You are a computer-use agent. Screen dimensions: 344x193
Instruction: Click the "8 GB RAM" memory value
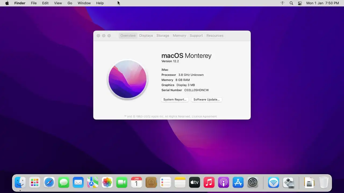[x=183, y=80]
